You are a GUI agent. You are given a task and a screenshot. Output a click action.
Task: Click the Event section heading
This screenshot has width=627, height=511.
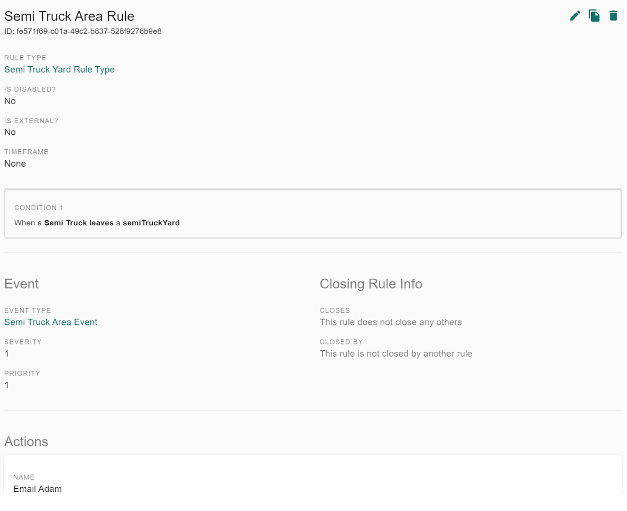[x=22, y=284]
